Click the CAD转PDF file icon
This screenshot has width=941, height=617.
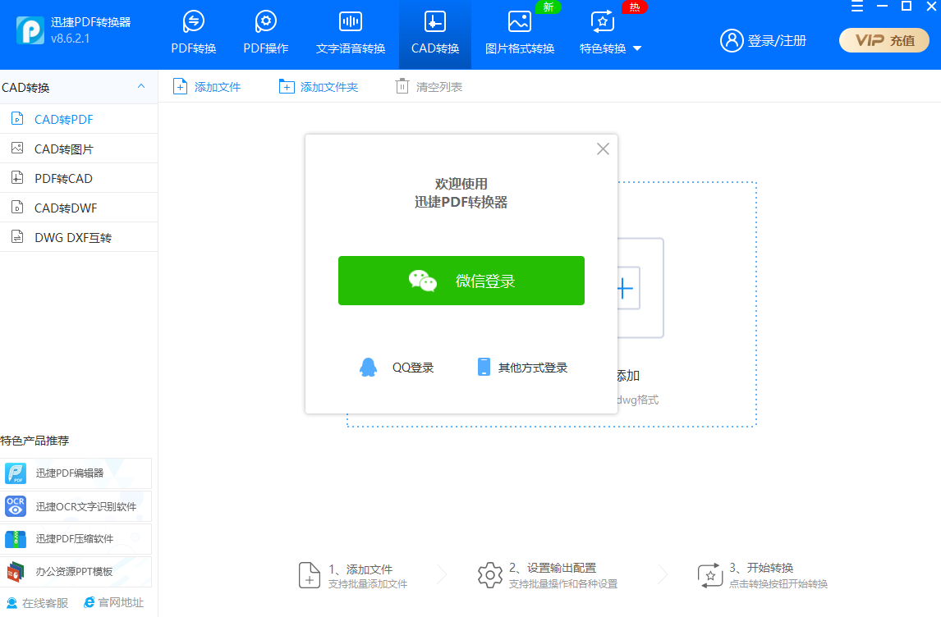coord(17,118)
